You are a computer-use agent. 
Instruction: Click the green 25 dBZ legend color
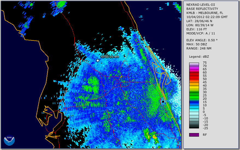(194, 94)
